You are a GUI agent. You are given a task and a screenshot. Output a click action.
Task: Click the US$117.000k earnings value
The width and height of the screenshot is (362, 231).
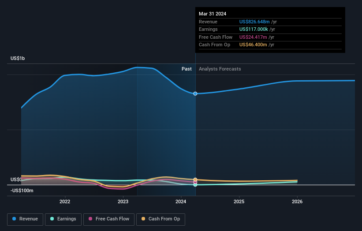pos(254,29)
